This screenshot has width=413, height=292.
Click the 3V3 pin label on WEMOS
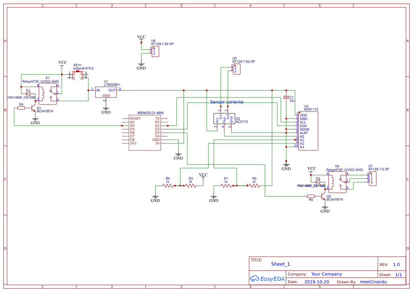(133, 143)
